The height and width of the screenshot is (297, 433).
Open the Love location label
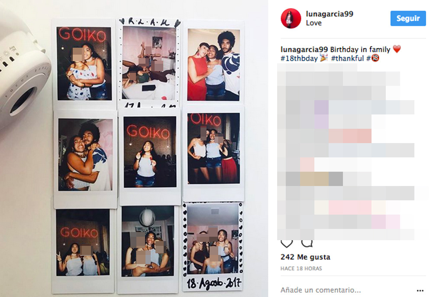[313, 23]
